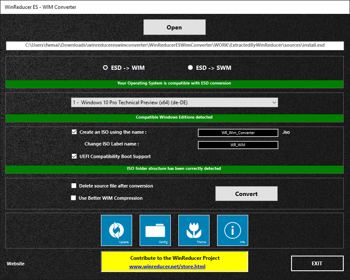Uncheck Create an ISO using the name
This screenshot has width=350, height=280.
pyautogui.click(x=74, y=132)
